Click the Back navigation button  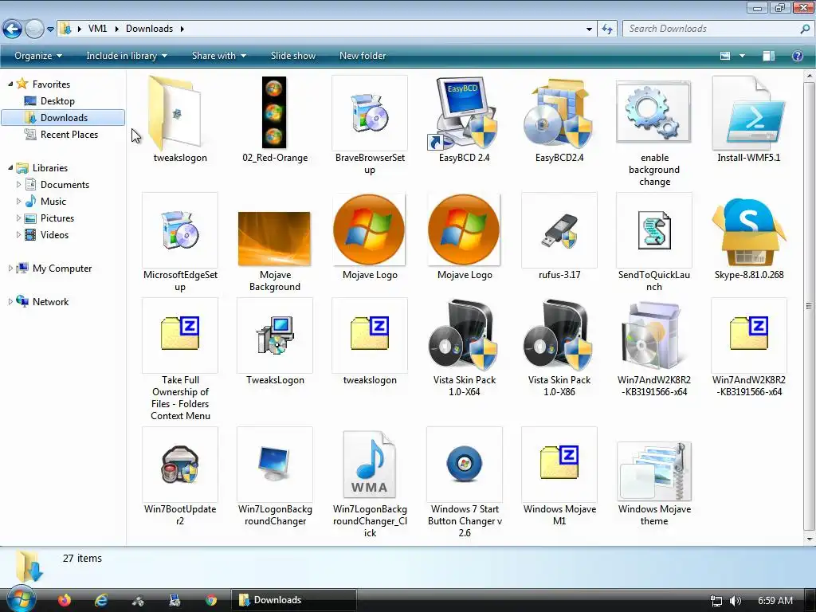(x=12, y=29)
